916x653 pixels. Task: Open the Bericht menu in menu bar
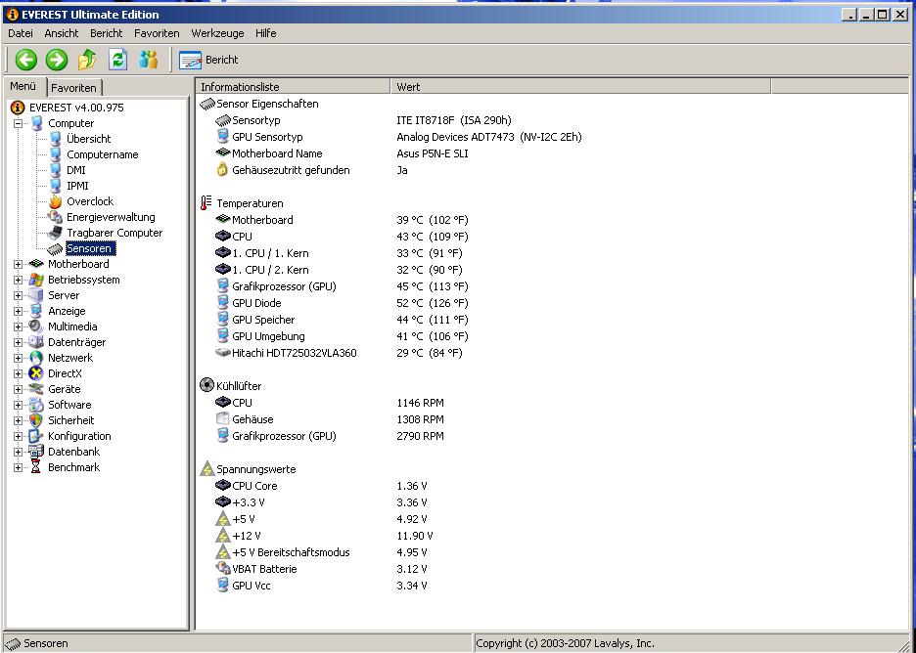pos(107,33)
